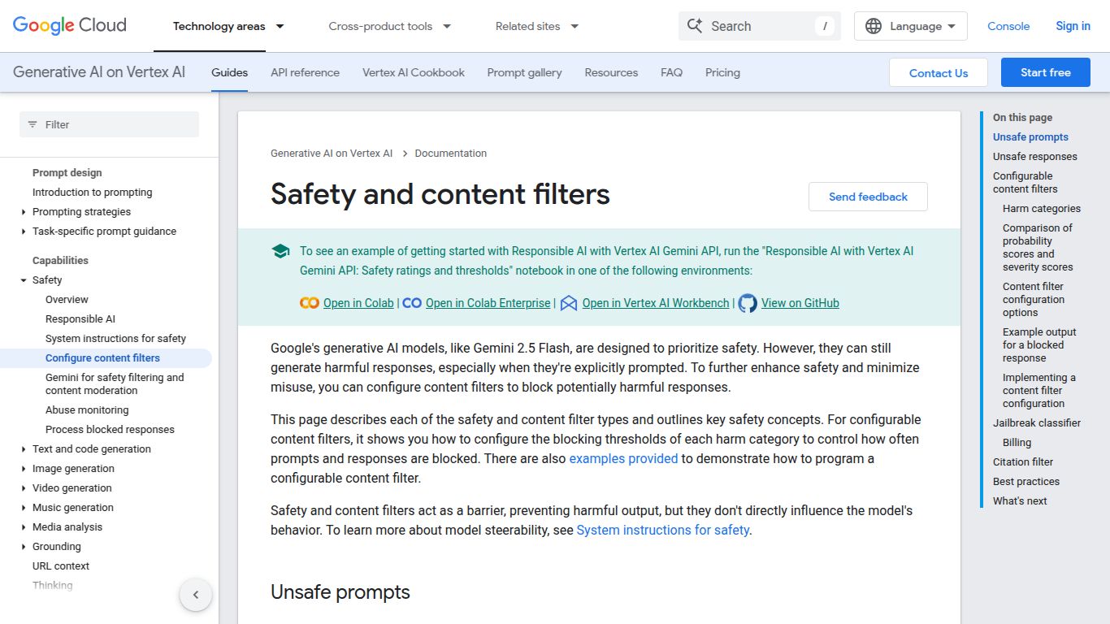Open the Prompt gallery tab
1110x624 pixels.
click(x=524, y=72)
